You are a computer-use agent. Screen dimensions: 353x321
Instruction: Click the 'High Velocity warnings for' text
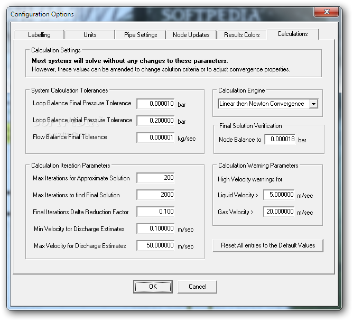click(x=250, y=179)
